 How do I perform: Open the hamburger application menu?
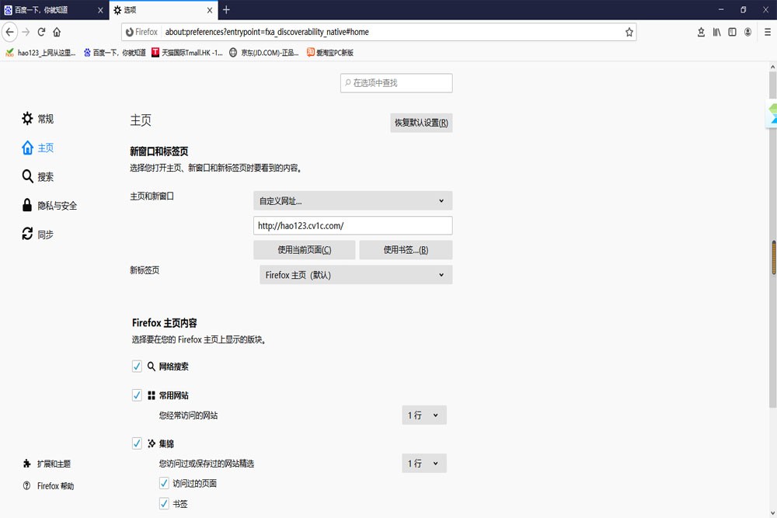pyautogui.click(x=768, y=32)
